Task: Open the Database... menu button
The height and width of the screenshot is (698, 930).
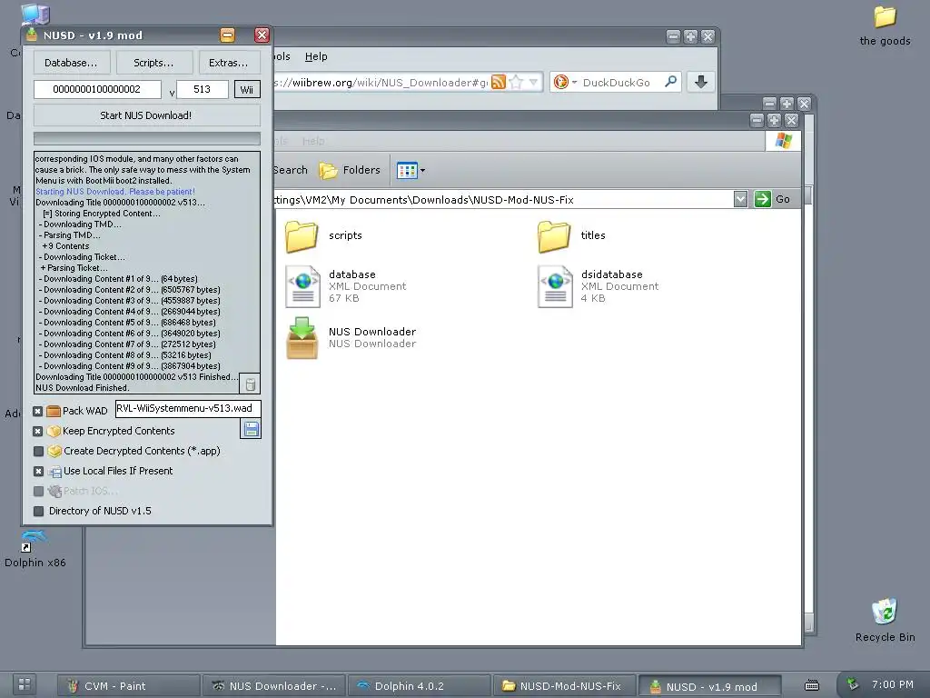Action: point(71,63)
